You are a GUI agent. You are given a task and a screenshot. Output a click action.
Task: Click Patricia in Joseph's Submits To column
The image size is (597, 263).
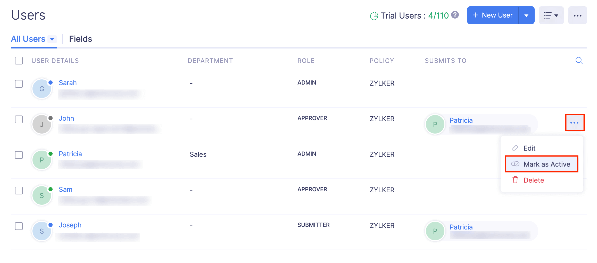coord(461,227)
